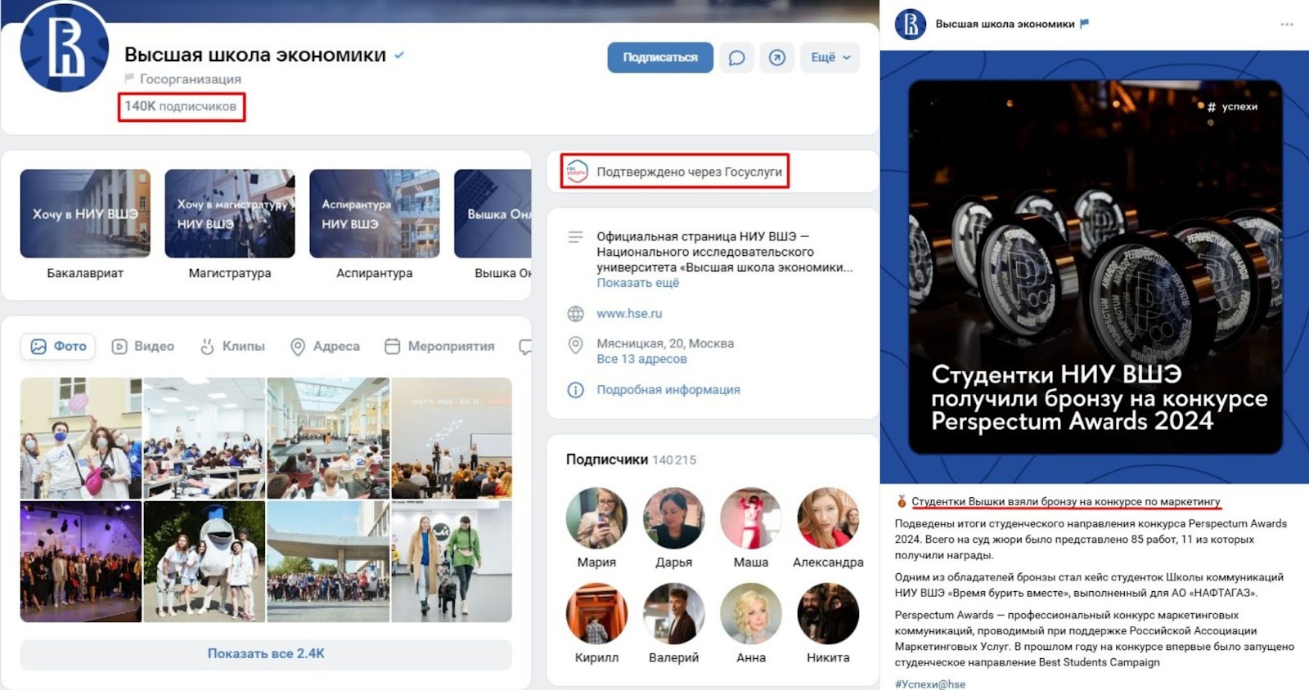Image resolution: width=1309 pixels, height=690 pixels.
Task: Click Подтверждено через Госуслуги text
Action: pyautogui.click(x=689, y=172)
